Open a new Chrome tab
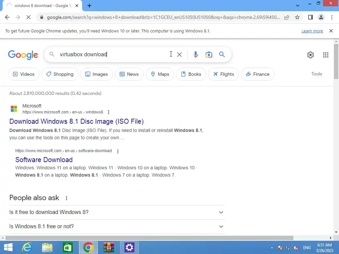Viewport: 339px width, 254px height. coord(89,6)
